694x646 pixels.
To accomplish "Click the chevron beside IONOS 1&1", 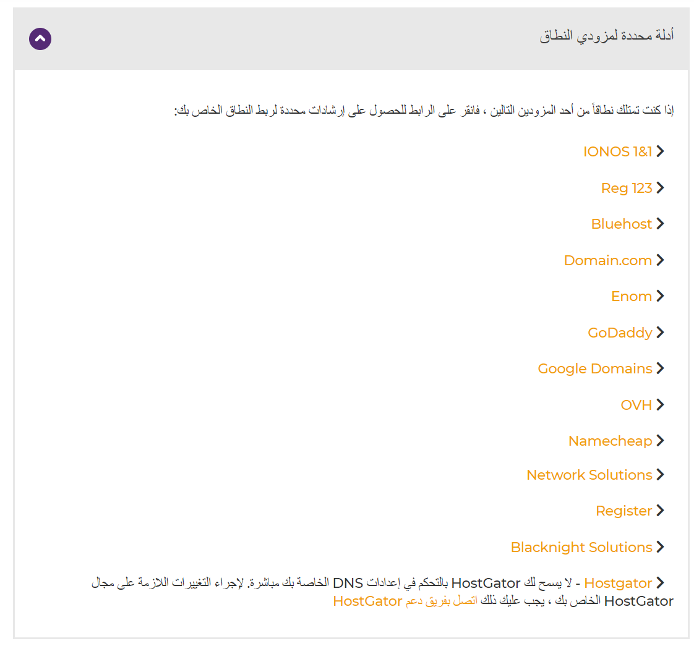I will click(661, 151).
